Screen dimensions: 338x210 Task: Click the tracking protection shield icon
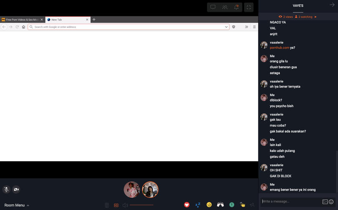[x=234, y=27]
